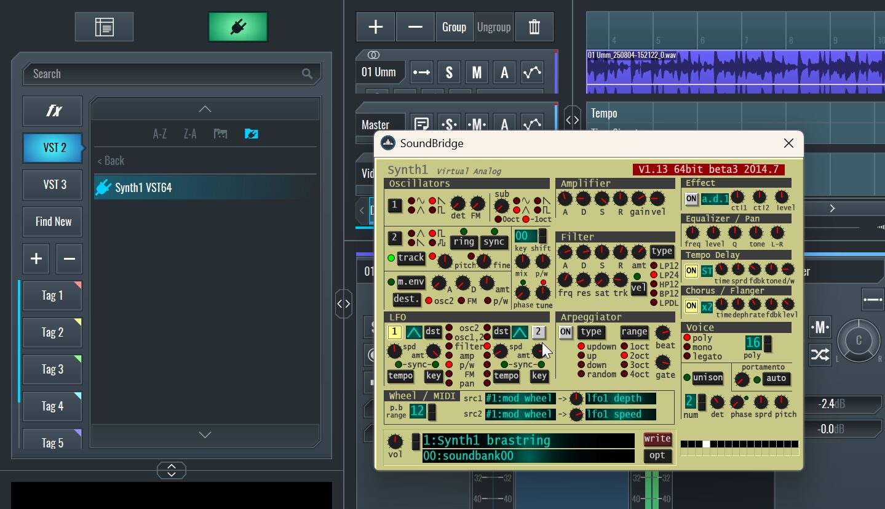Open the VST 2 tab
Image resolution: width=885 pixels, height=509 pixels.
pos(52,148)
